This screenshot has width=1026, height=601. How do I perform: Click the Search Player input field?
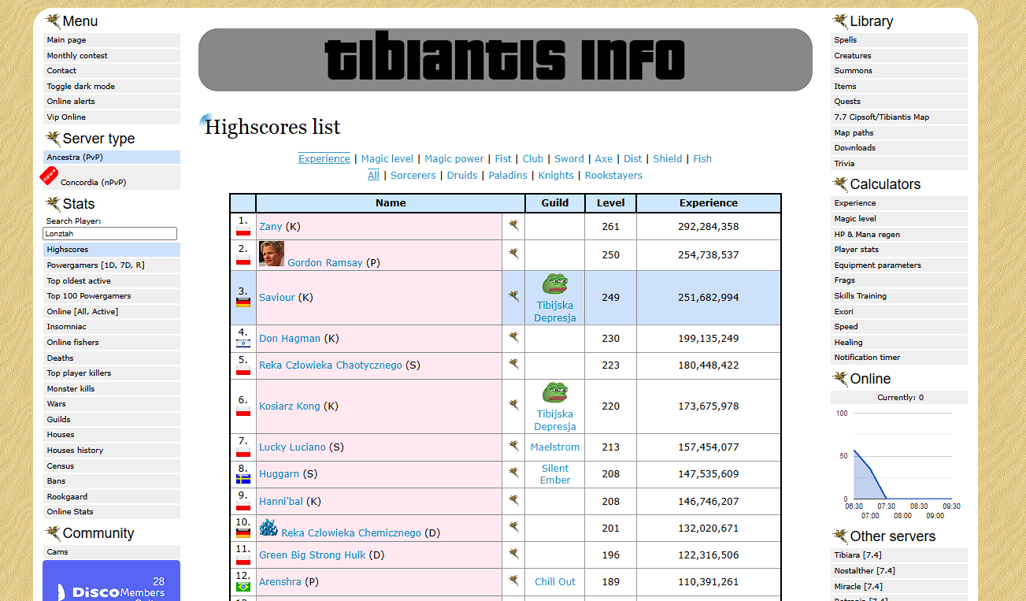(x=109, y=234)
